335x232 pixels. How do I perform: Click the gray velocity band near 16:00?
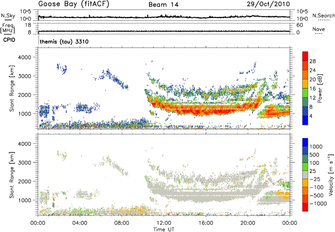206,195
